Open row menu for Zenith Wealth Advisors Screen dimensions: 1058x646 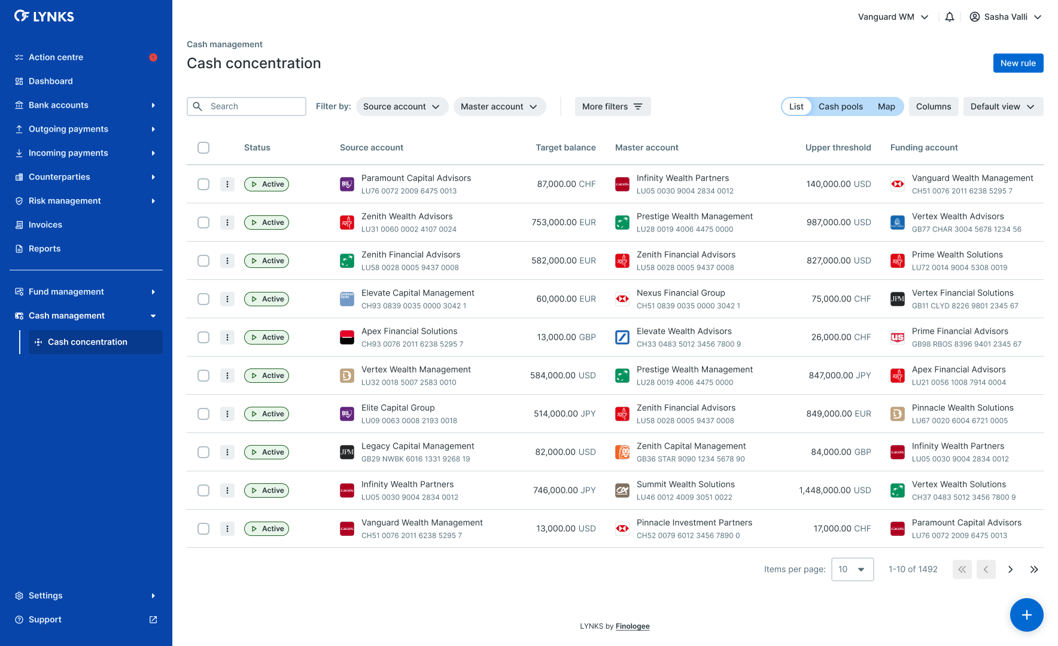pyautogui.click(x=227, y=223)
